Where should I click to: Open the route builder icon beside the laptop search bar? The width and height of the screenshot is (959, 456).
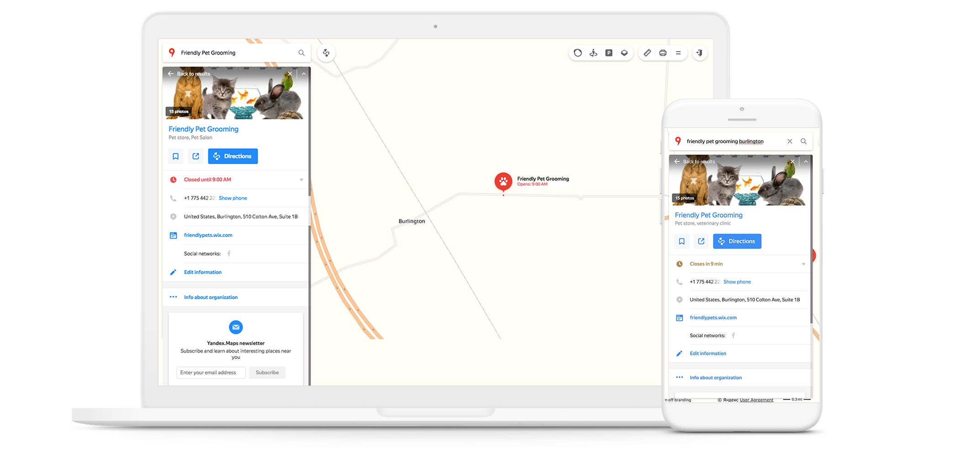(326, 53)
